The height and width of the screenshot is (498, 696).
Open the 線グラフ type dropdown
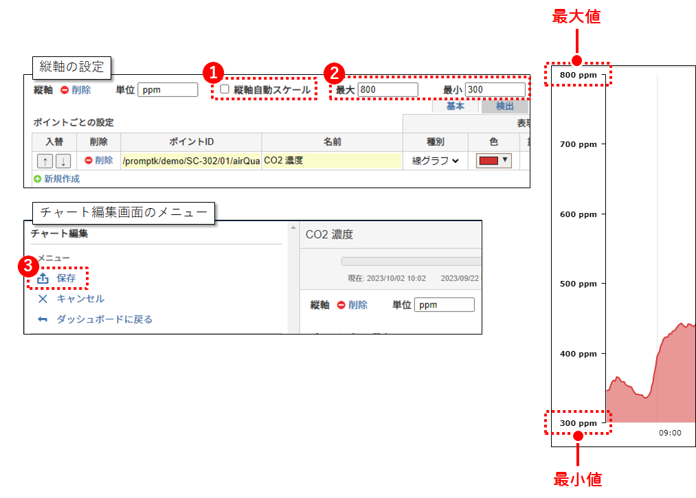point(435,161)
